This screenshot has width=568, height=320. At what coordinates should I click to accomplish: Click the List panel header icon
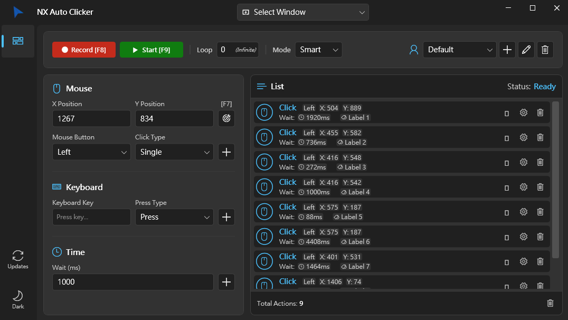point(261,86)
